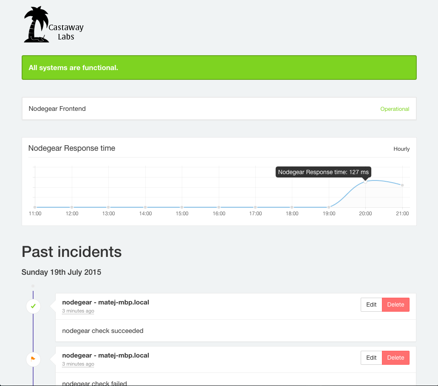Click the All systems are functional banner
The image size is (438, 386).
click(x=219, y=68)
